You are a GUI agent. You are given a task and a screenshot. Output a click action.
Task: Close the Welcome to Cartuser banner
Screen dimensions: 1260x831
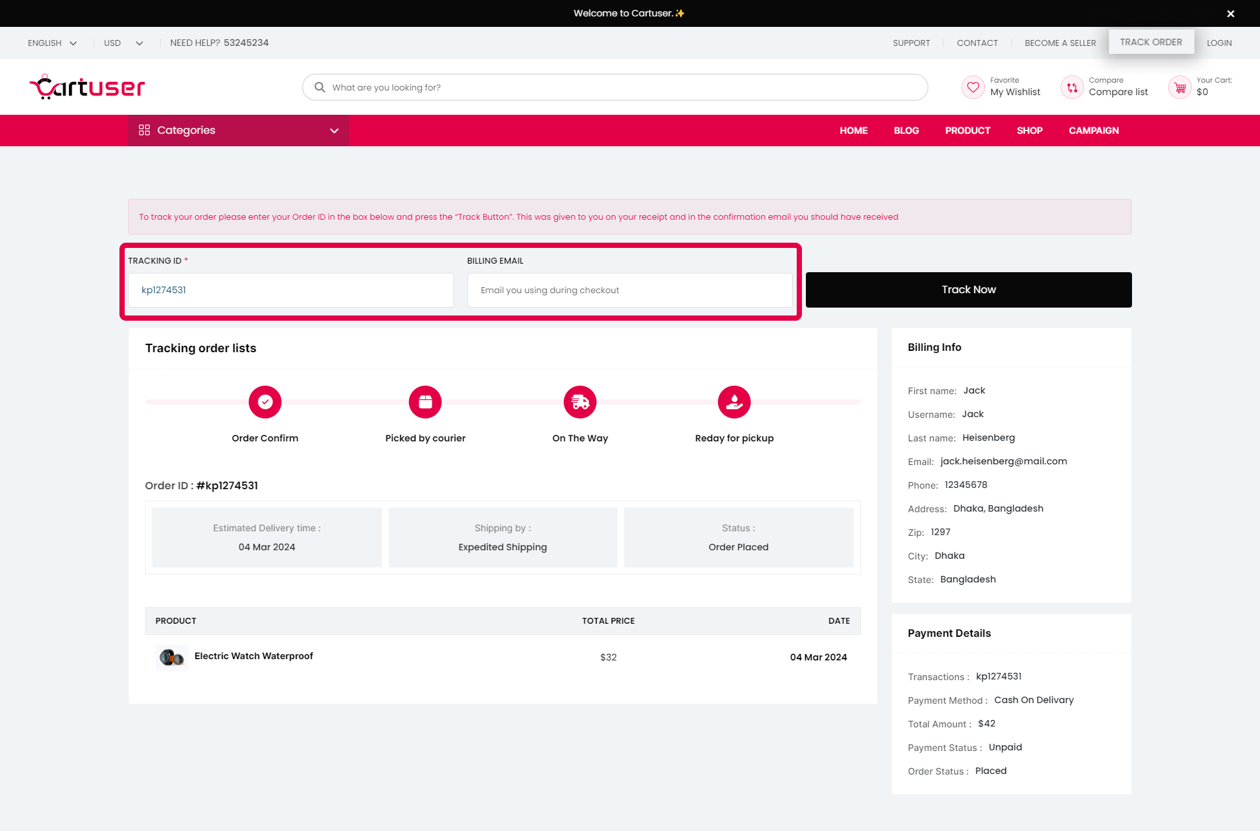point(1230,14)
